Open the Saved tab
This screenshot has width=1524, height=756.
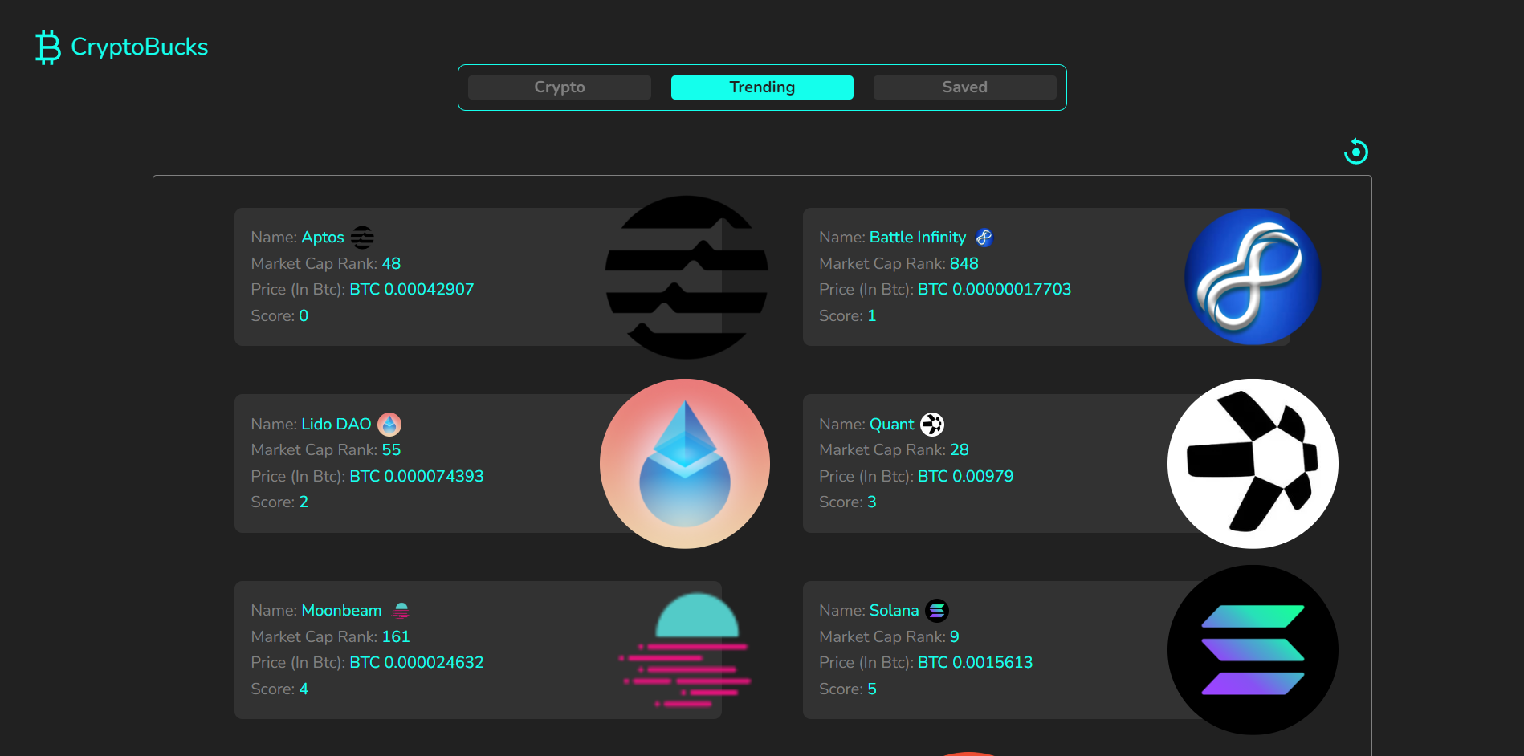pos(964,87)
